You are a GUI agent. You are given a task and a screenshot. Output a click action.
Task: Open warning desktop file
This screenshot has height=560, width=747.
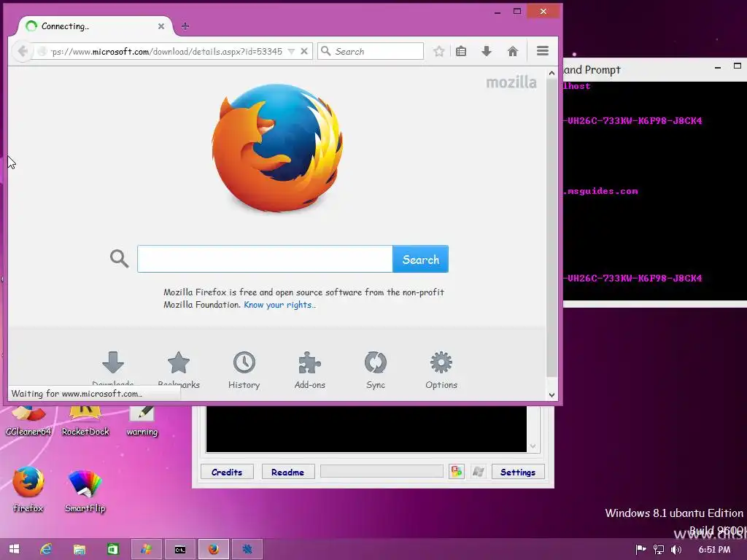pos(142,421)
